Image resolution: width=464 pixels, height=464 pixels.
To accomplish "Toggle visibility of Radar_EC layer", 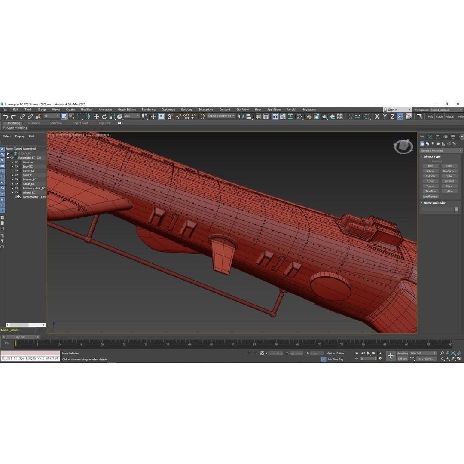I will click(17, 184).
